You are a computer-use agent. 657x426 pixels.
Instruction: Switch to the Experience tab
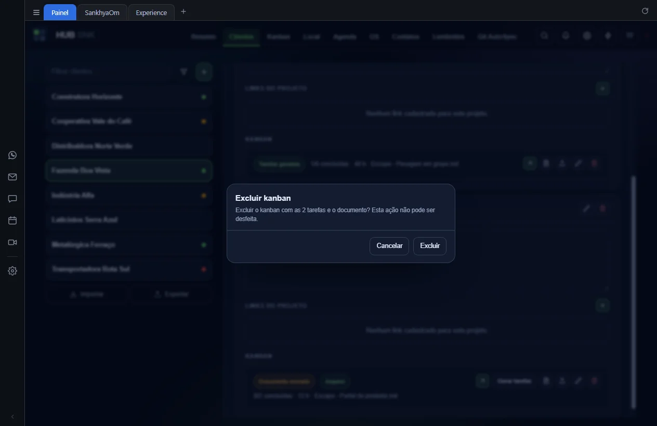tap(151, 12)
